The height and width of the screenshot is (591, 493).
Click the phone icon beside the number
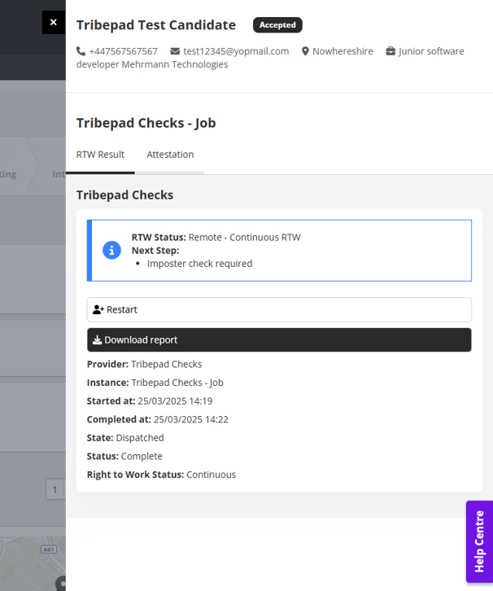coord(81,51)
